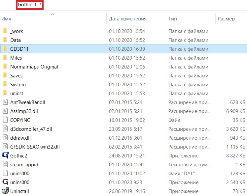Select the Normalmaps_Original folder name

point(34,67)
